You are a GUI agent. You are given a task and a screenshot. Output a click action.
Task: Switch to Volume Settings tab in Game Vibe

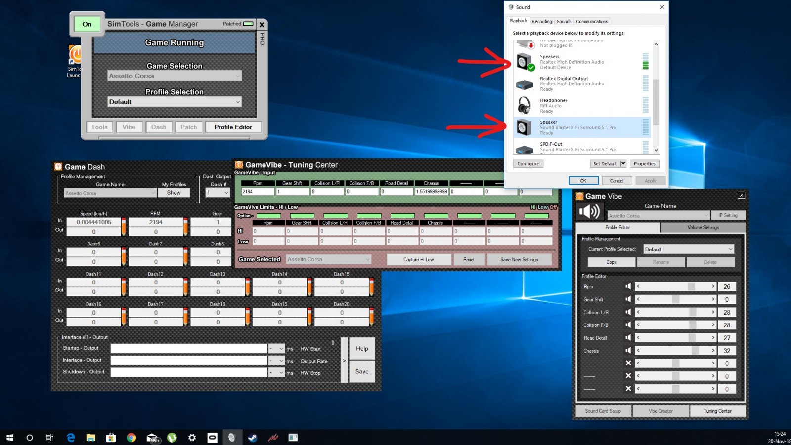703,228
